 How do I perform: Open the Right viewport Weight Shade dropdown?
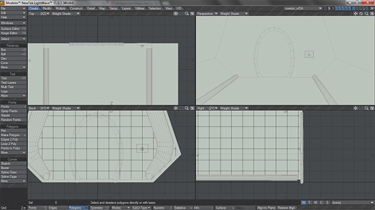(x=234, y=108)
